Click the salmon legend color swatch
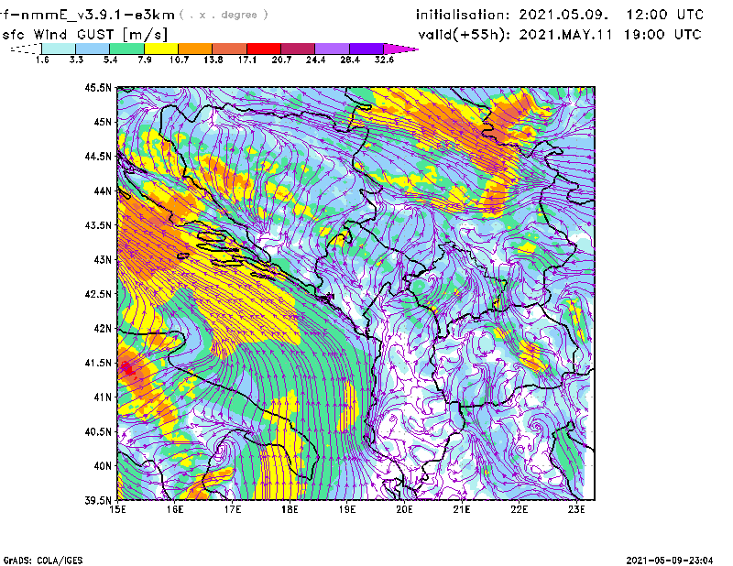Viewport: 733px width, 566px height. (230, 49)
